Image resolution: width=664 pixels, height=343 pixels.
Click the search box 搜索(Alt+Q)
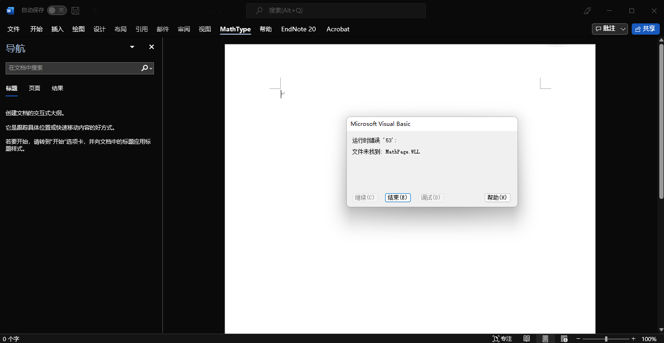(x=336, y=10)
